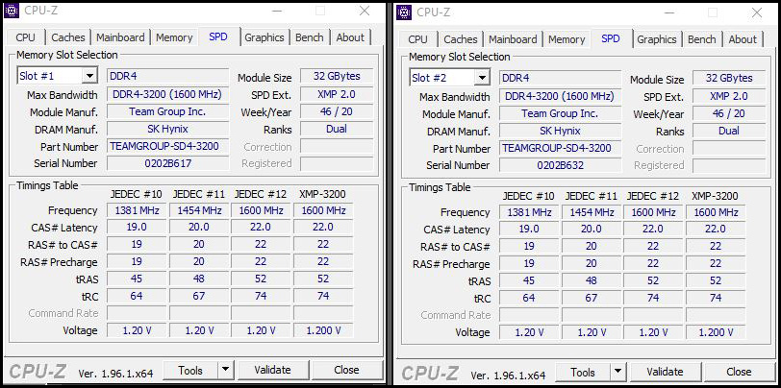Click Part Number field in left window
The image size is (781, 388).
pyautogui.click(x=168, y=146)
